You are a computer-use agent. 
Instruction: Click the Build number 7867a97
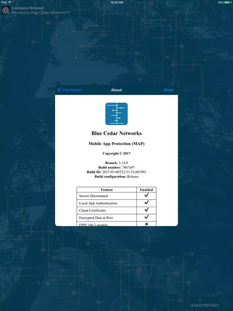(x=128, y=167)
